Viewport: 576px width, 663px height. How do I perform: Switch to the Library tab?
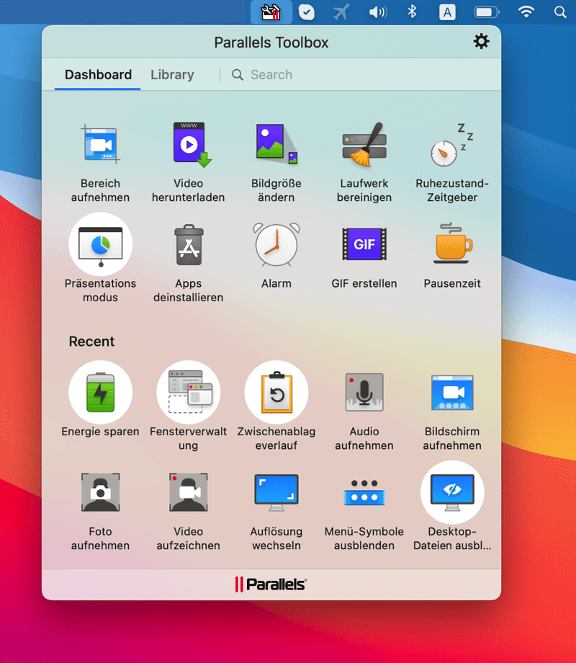point(172,75)
